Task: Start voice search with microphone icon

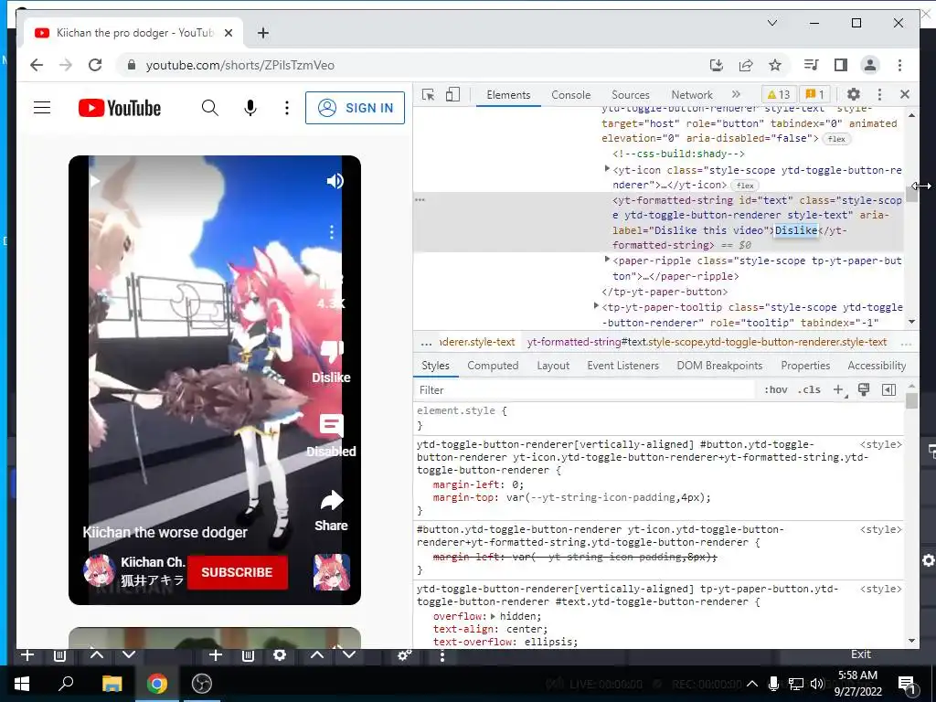Action: [250, 108]
